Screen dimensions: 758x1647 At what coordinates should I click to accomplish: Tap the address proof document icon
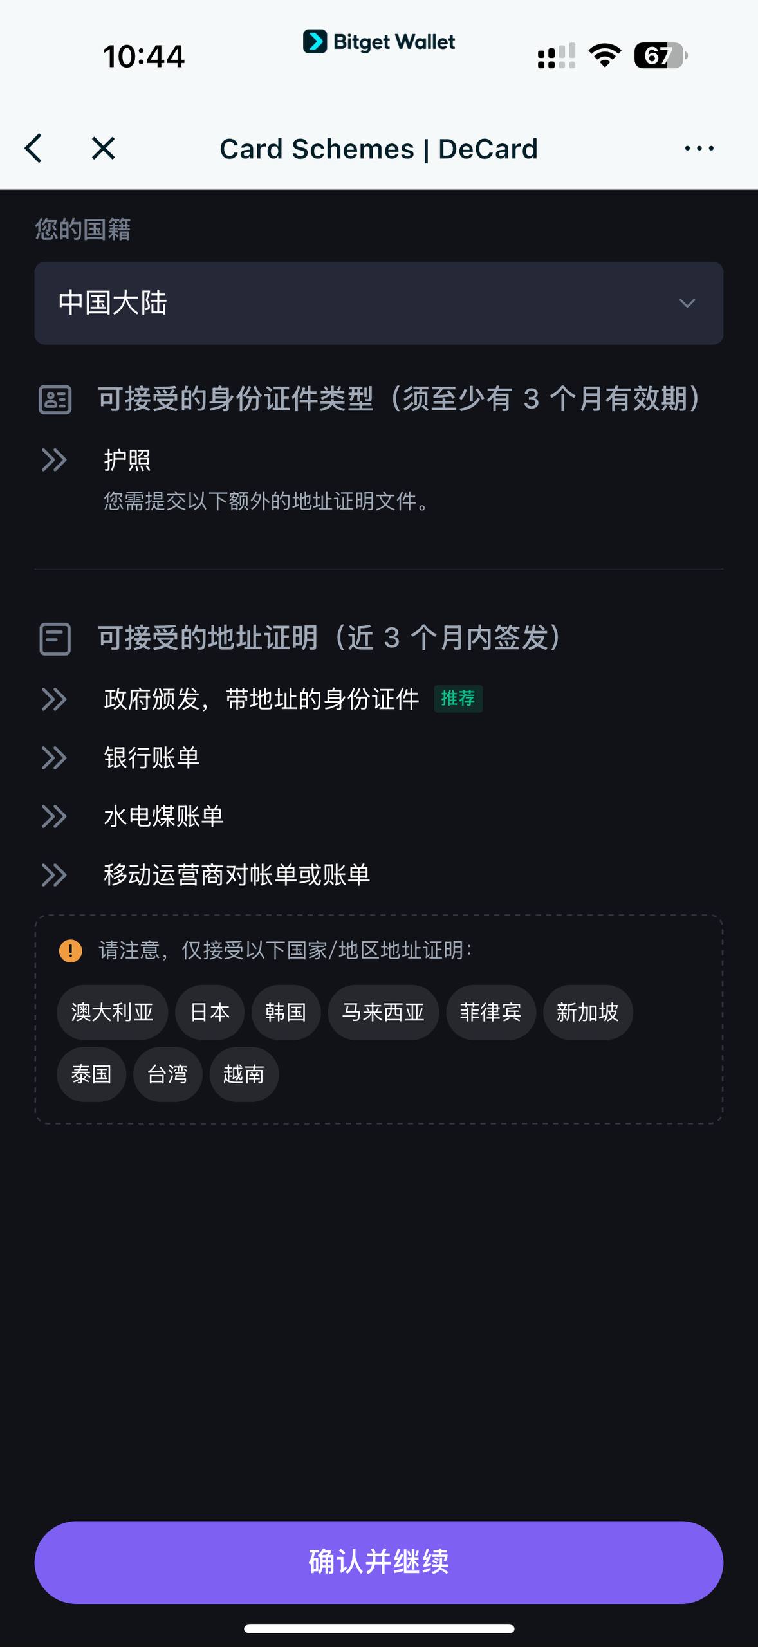[x=55, y=639]
